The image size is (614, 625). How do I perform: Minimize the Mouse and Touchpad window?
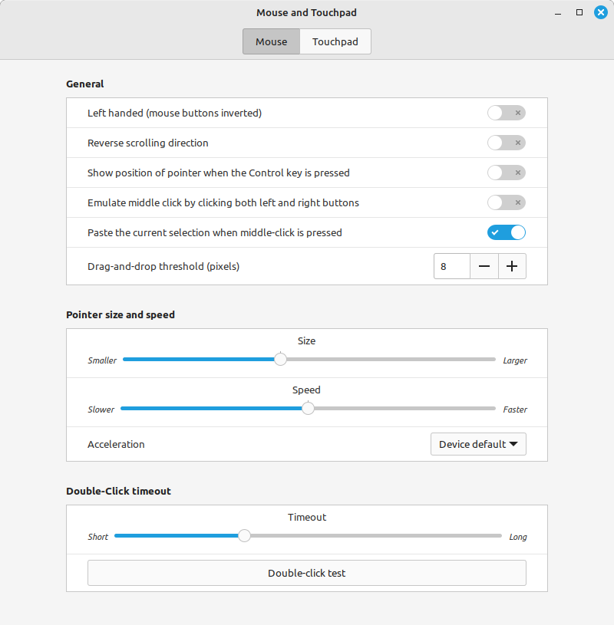(x=558, y=13)
